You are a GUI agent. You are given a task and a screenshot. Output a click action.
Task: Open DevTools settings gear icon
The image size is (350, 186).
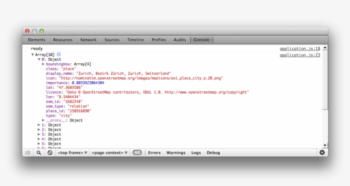pyautogui.click(x=322, y=153)
